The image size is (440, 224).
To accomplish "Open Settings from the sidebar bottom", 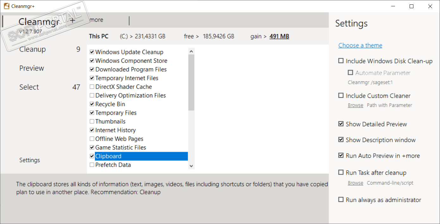I will [30, 160].
